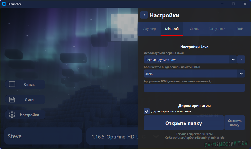251x149 pixels.
Task: Click the minus button next to Java version
Action: [x=241, y=59]
